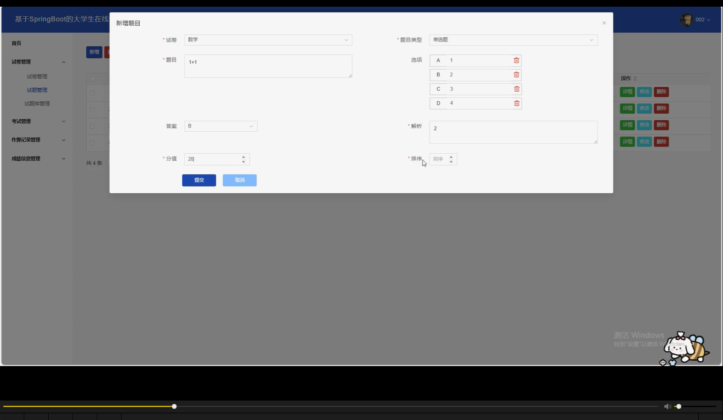The height and width of the screenshot is (420, 723).
Task: Check the second table row checkbox
Action: (93, 110)
